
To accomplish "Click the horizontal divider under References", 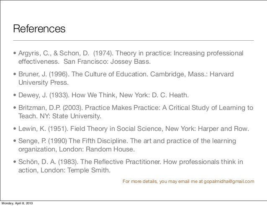I will pyautogui.click(x=133, y=40).
